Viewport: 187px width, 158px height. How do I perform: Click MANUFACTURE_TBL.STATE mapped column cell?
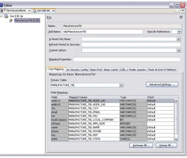(x=94, y=139)
